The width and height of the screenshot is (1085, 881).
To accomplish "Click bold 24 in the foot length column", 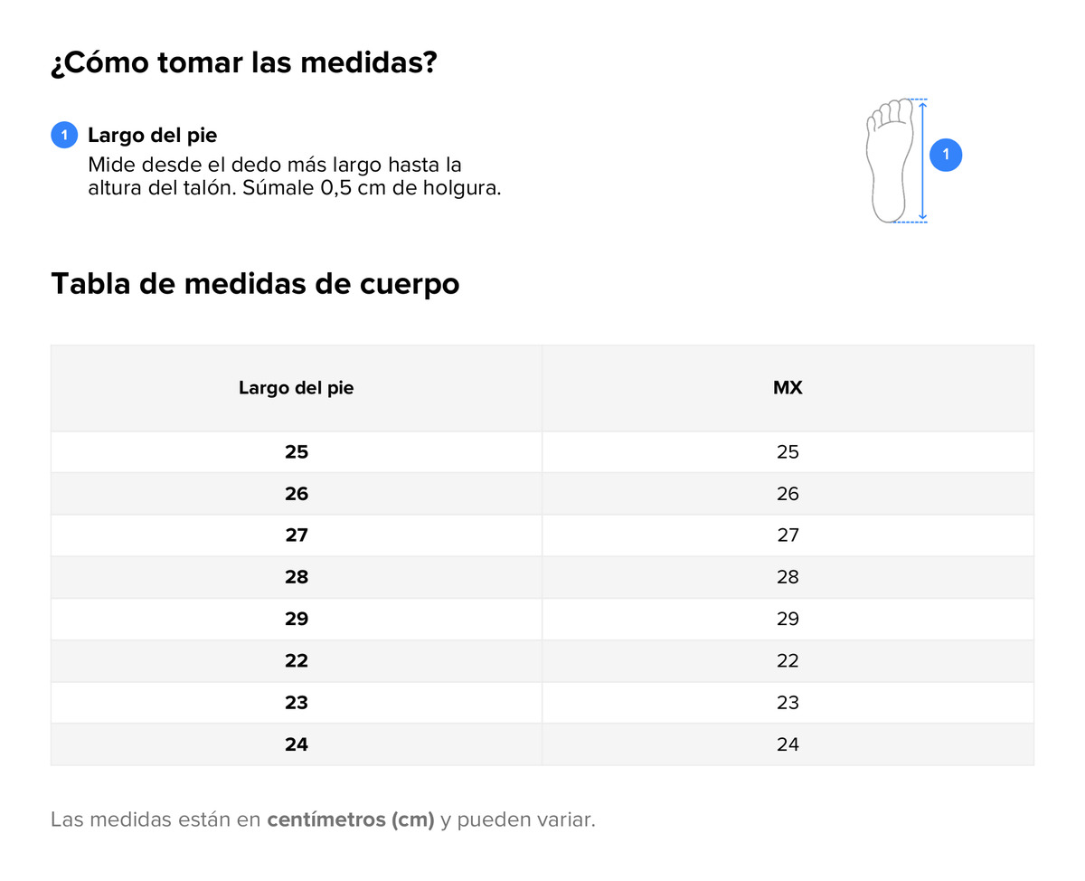I will tap(297, 744).
